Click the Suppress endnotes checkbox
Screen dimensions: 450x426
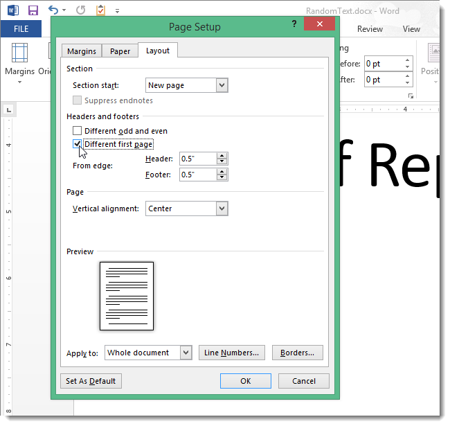pyautogui.click(x=78, y=100)
